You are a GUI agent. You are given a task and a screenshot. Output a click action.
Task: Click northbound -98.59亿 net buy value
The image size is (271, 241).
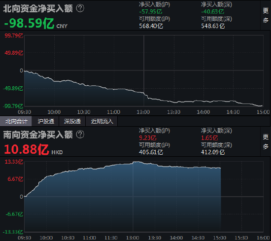29,23
